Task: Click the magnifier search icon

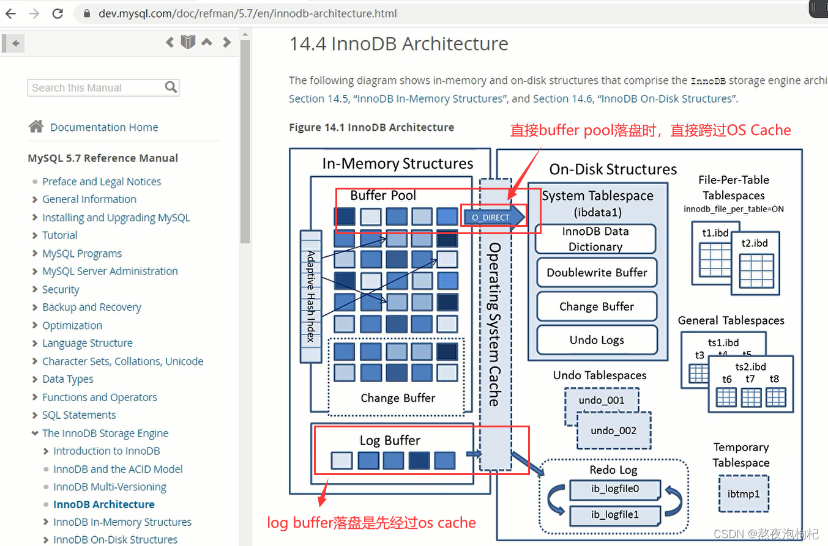Action: (x=171, y=87)
